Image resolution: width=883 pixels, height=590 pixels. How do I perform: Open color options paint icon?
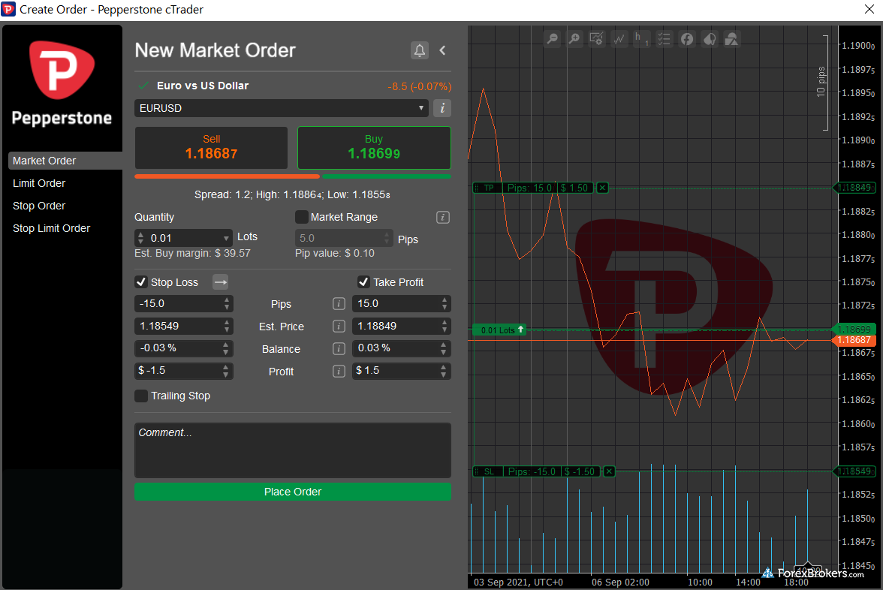click(710, 39)
